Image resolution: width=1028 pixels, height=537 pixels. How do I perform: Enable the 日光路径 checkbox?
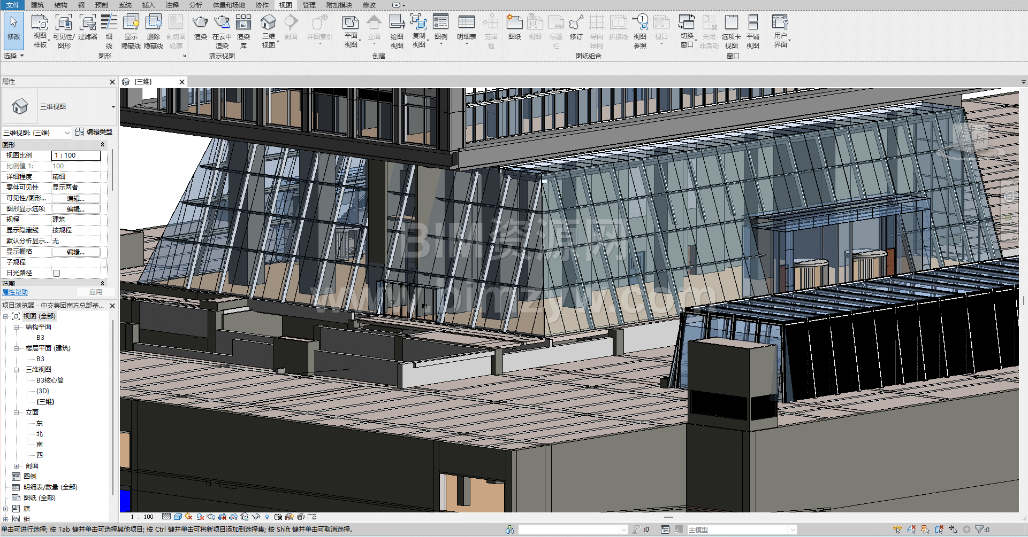(x=56, y=273)
